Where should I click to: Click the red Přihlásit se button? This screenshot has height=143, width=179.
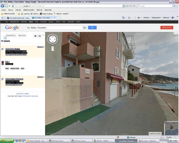[167, 27]
